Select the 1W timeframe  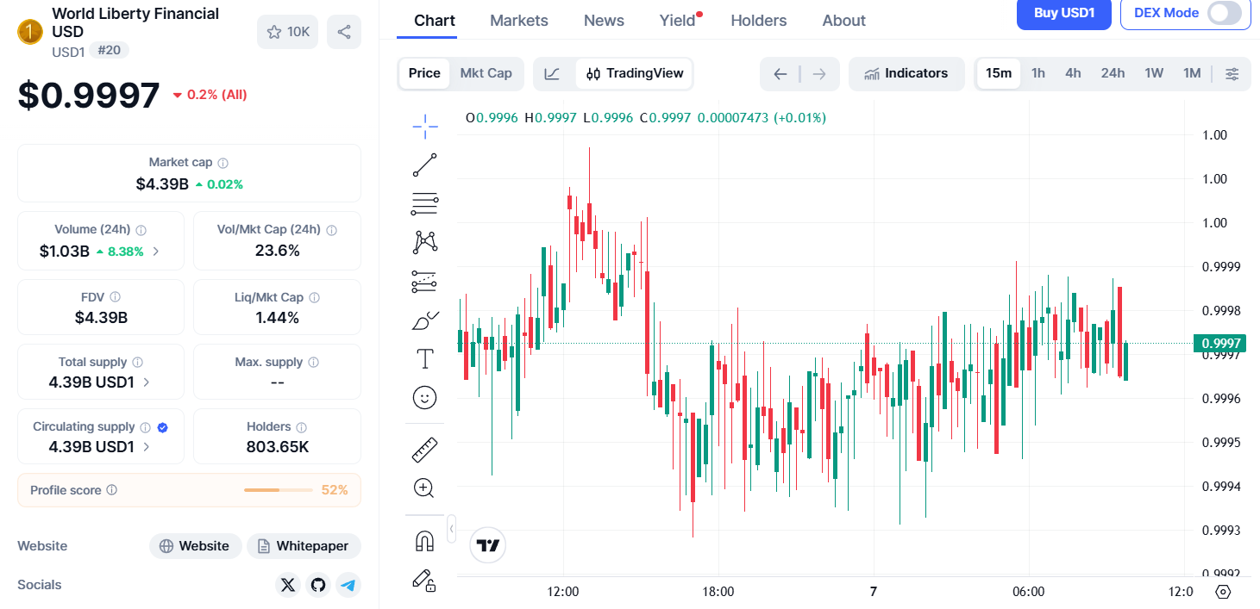[1154, 73]
